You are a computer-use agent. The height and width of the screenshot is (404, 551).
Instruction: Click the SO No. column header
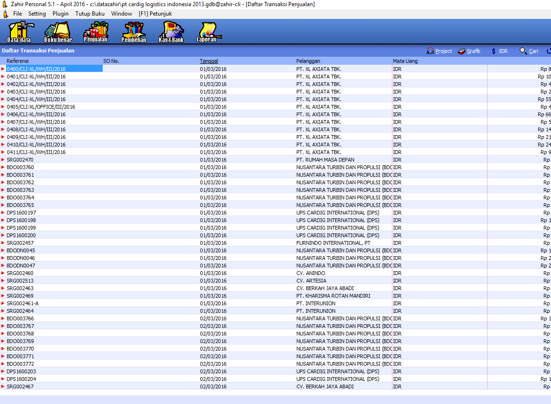pos(111,61)
